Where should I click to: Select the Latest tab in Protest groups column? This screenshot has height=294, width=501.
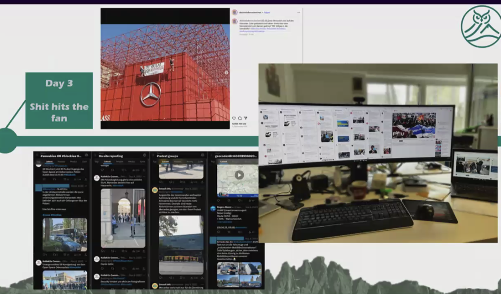165,162
